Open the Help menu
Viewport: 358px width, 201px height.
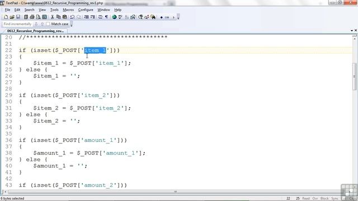pyautogui.click(x=118, y=10)
